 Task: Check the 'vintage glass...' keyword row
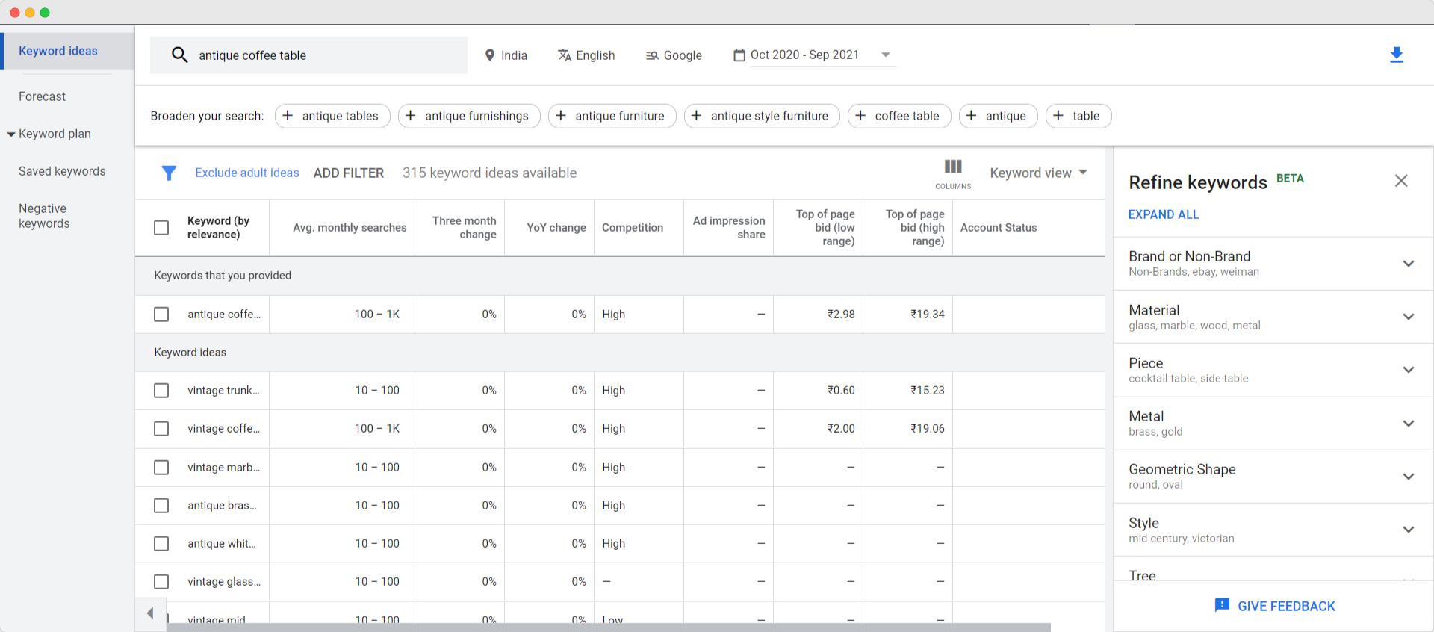pos(161,582)
